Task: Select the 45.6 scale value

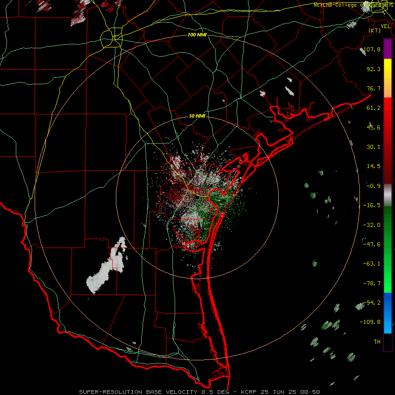Action: point(373,127)
